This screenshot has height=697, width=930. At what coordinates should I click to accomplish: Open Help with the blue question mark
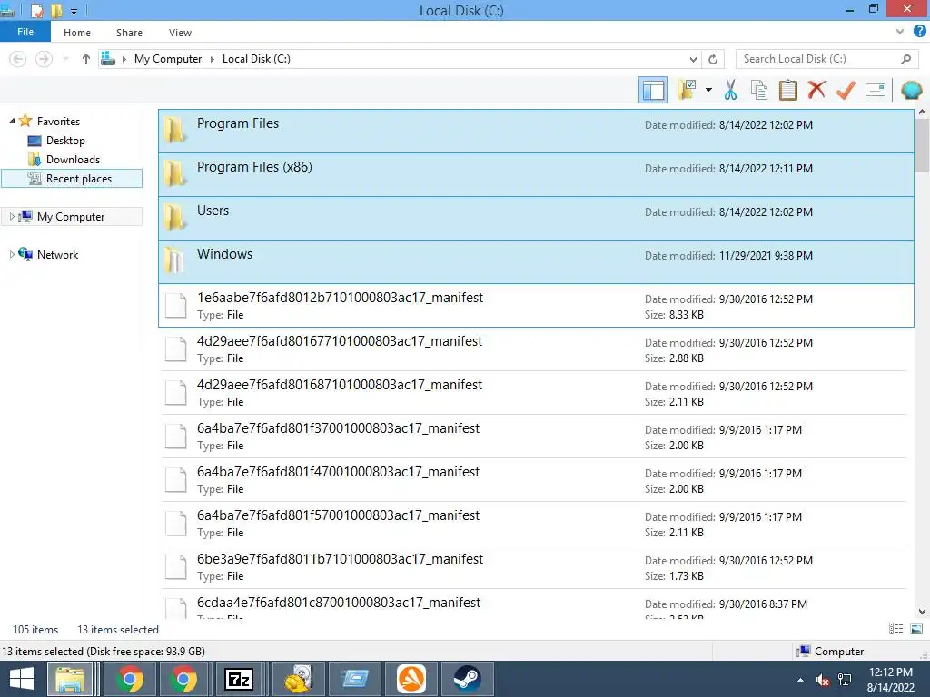(x=920, y=32)
